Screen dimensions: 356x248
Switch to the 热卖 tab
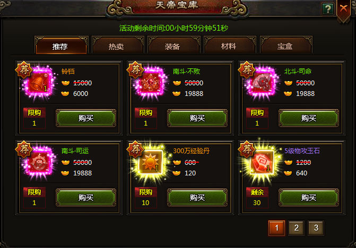tap(116, 46)
